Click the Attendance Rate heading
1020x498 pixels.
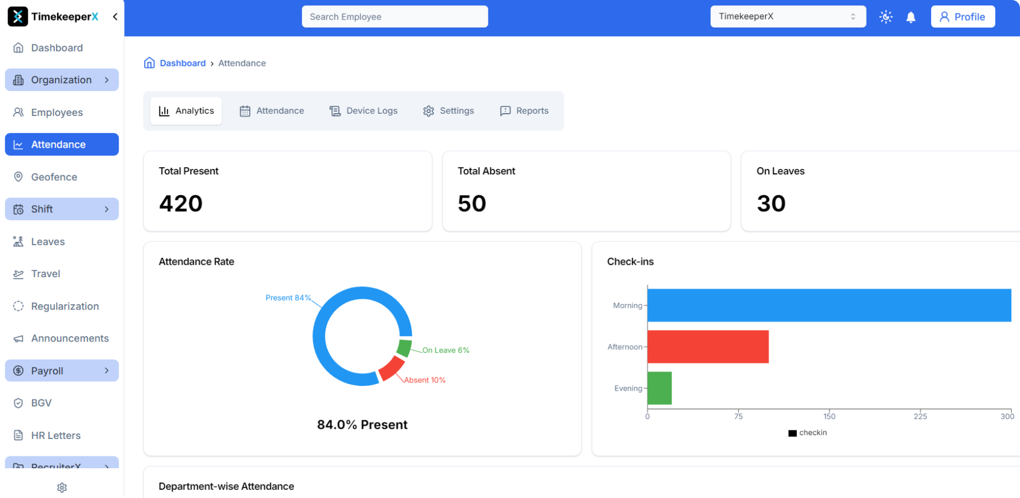pos(196,262)
